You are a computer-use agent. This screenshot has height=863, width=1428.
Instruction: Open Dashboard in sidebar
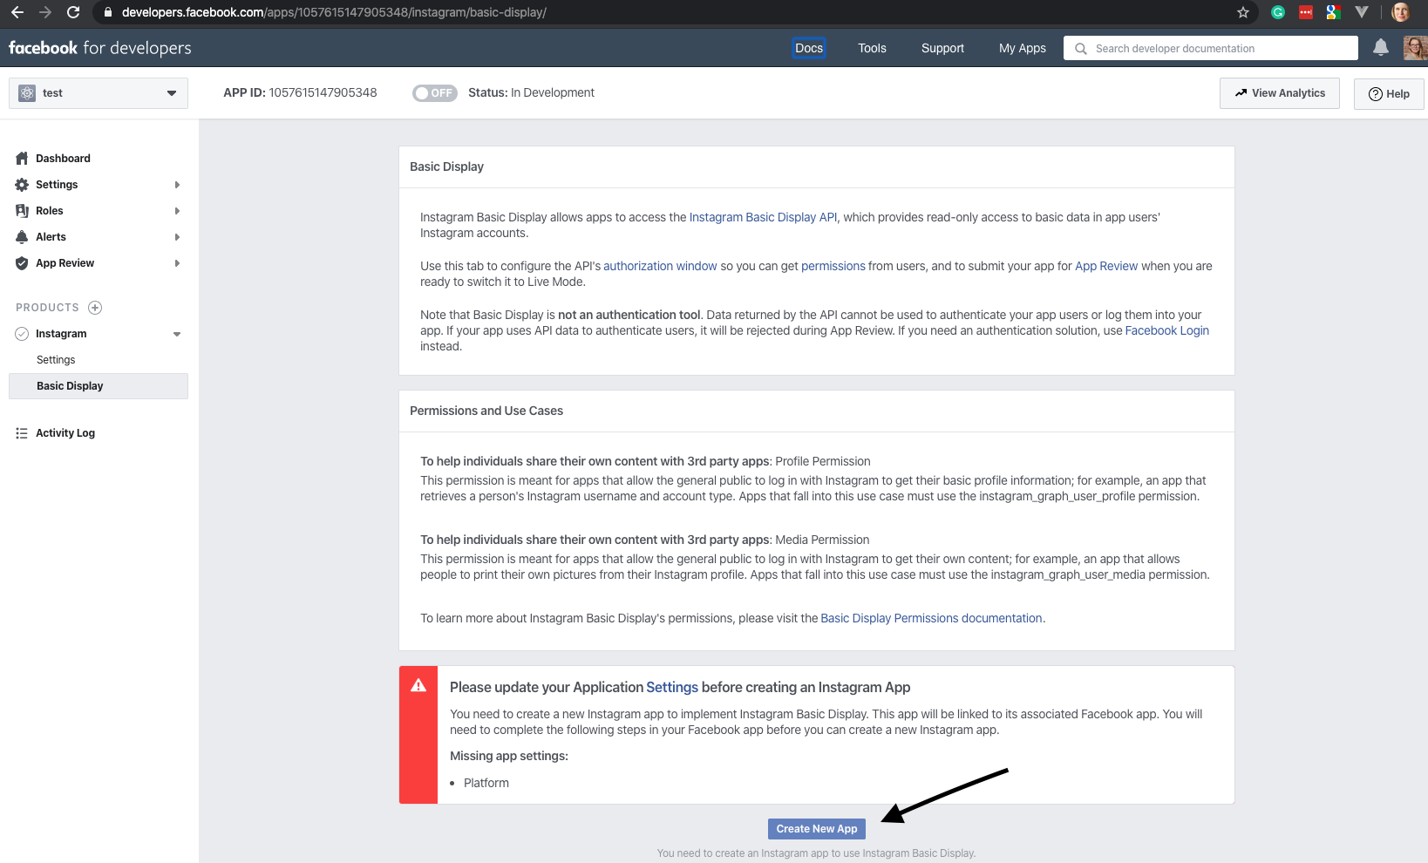tap(63, 159)
